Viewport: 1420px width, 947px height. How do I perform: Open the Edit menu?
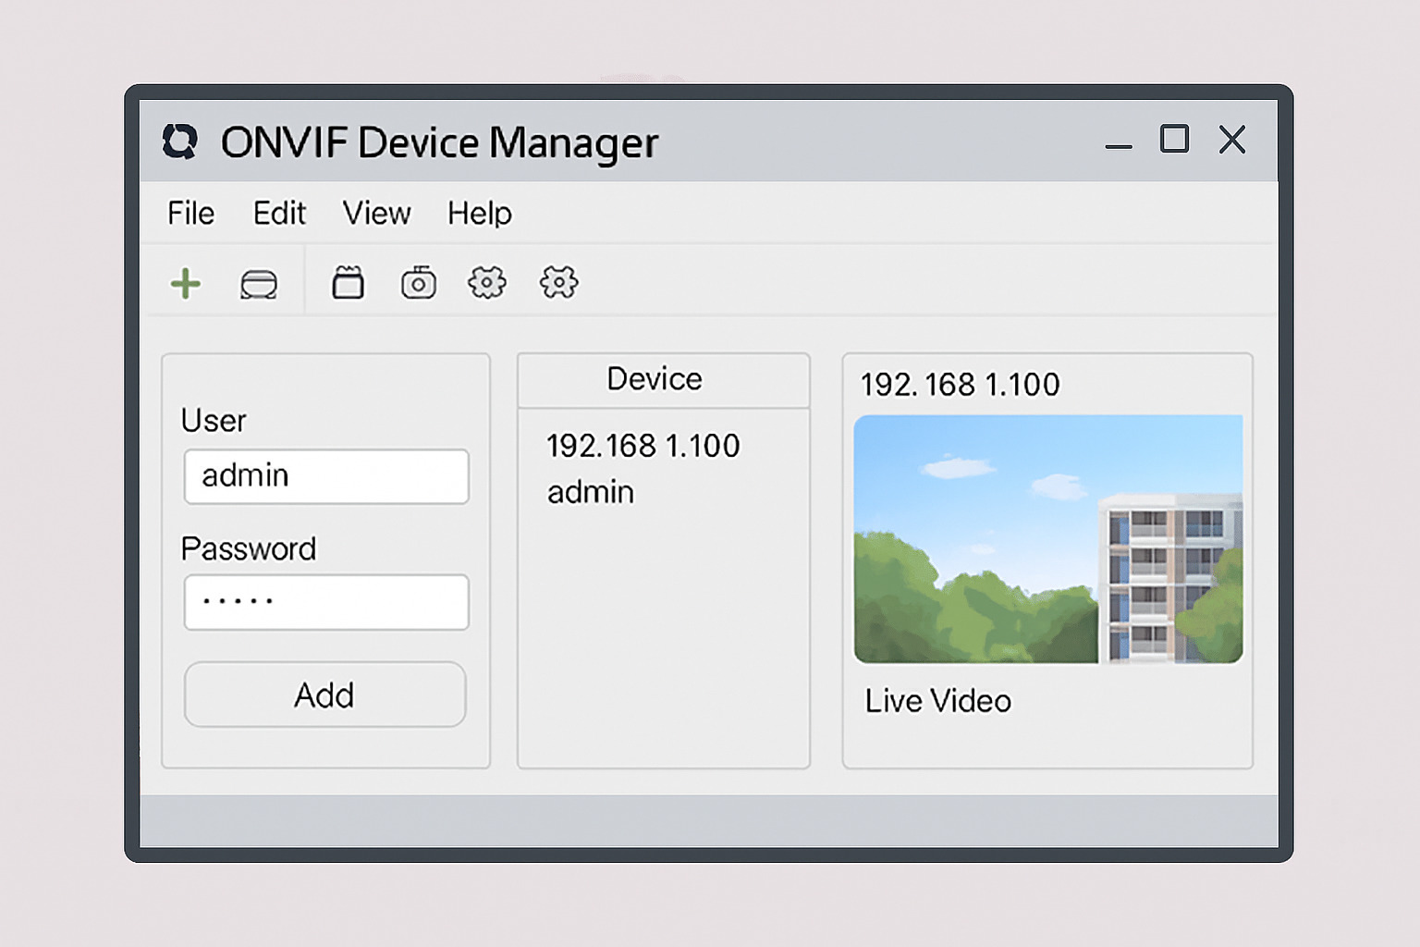click(279, 214)
